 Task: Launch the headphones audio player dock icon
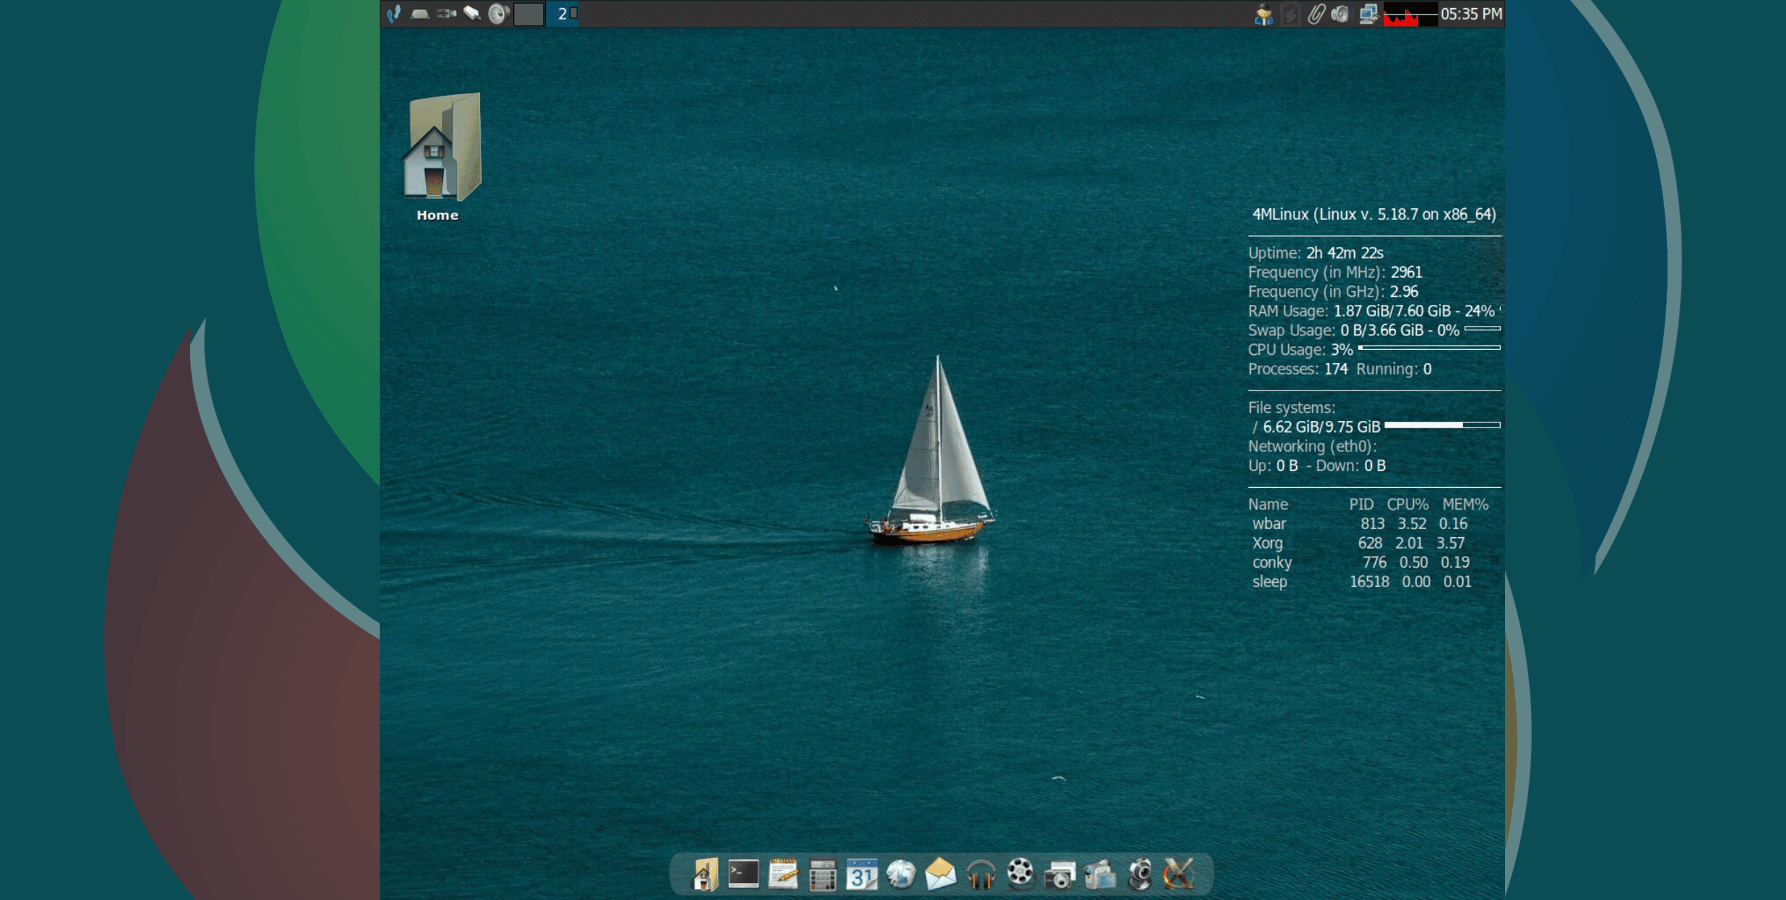[x=980, y=875]
